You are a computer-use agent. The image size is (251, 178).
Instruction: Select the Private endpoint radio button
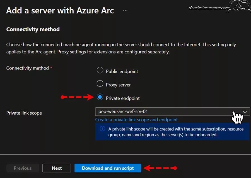click(x=100, y=97)
